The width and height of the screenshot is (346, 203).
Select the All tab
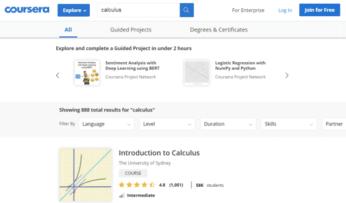(68, 30)
